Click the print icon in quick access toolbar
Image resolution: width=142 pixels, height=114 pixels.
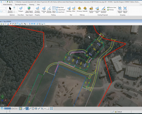10,2
